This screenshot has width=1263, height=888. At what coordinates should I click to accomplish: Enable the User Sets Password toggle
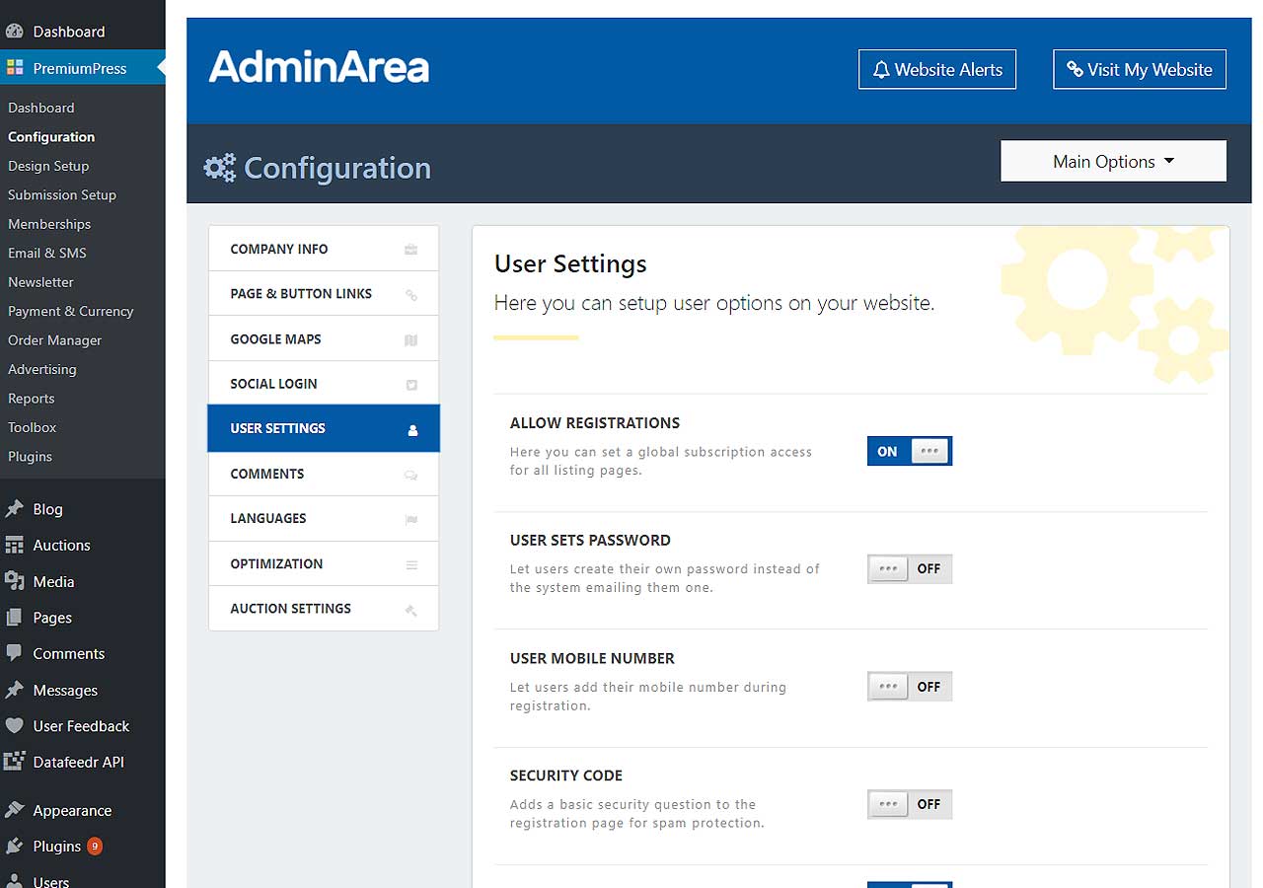[909, 569]
